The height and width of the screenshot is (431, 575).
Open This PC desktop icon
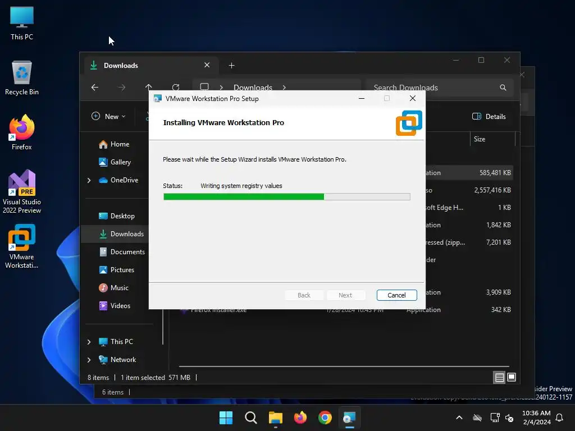(22, 24)
